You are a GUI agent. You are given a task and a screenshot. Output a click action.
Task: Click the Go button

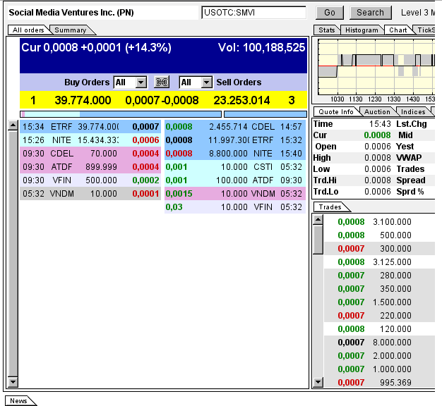pyautogui.click(x=330, y=13)
